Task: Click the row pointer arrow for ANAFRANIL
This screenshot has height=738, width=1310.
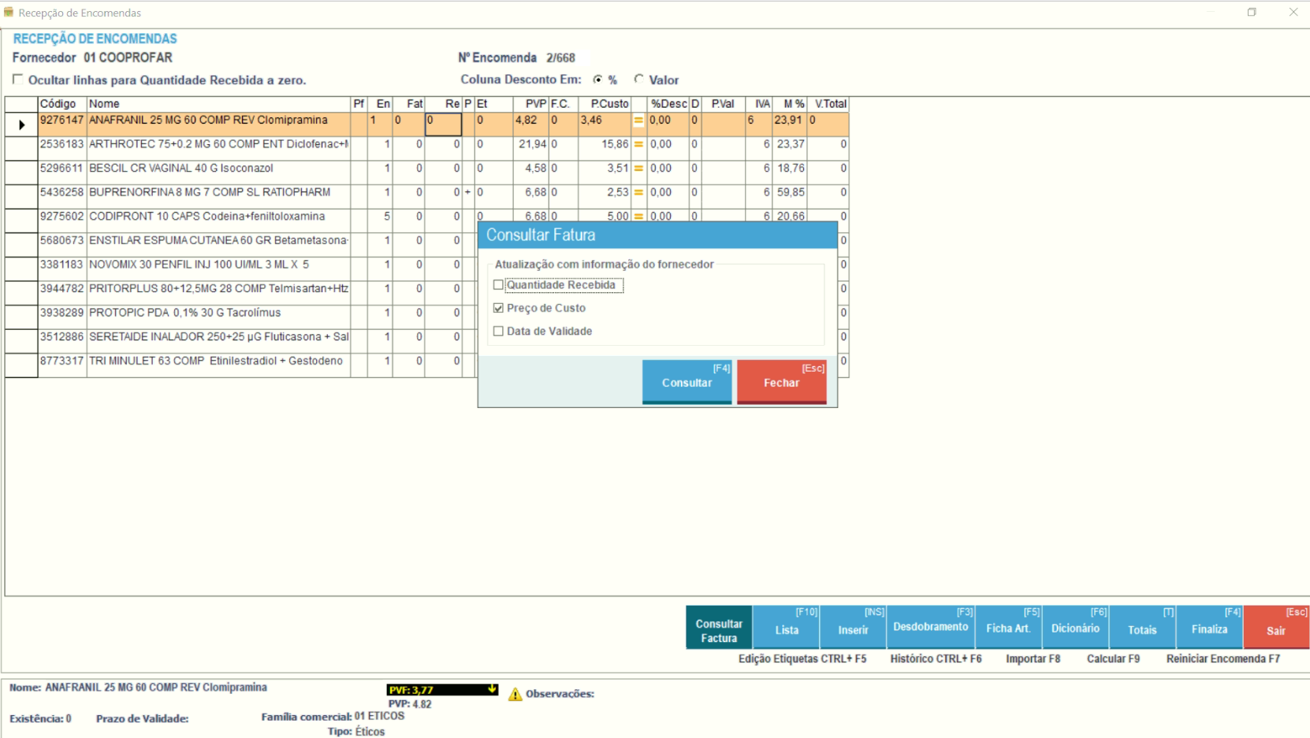Action: (x=21, y=124)
